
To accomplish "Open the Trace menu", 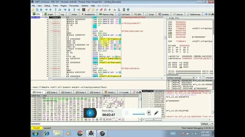I will [55, 6].
